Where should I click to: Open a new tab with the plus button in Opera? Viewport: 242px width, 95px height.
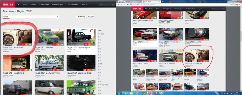pyautogui.click(x=163, y=2)
